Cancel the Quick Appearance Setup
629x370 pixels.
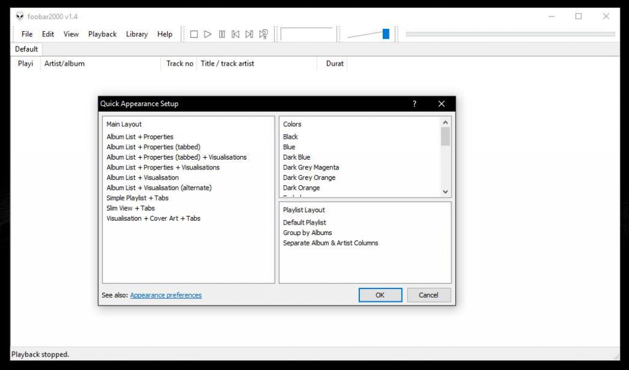pos(428,295)
